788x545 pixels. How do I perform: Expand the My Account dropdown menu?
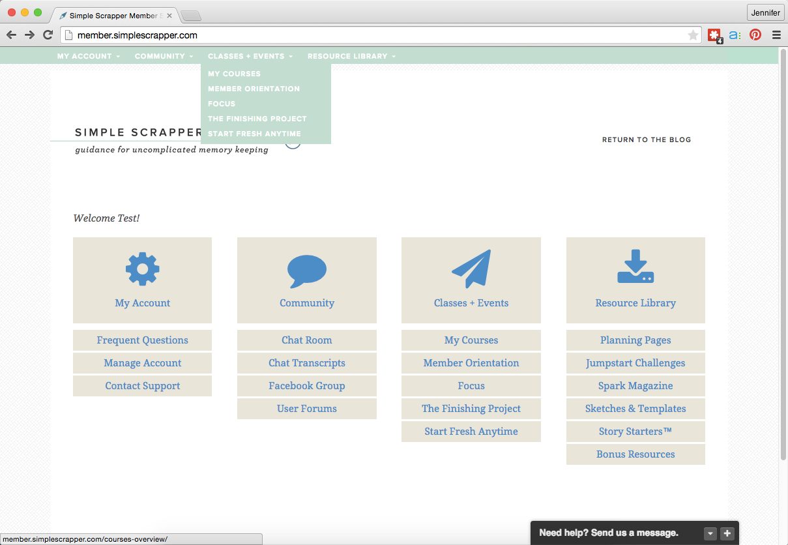point(88,56)
